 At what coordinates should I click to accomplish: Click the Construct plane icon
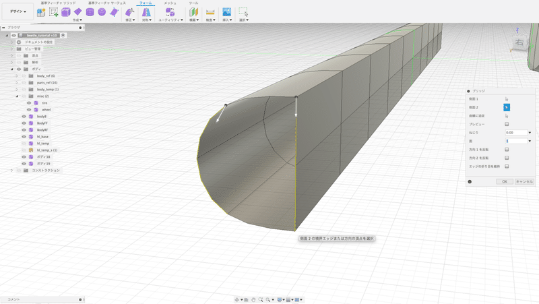point(194,12)
